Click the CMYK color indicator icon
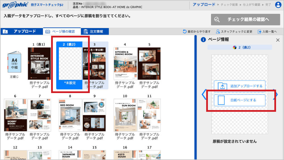This screenshot has width=284, height=160. click(235, 47)
